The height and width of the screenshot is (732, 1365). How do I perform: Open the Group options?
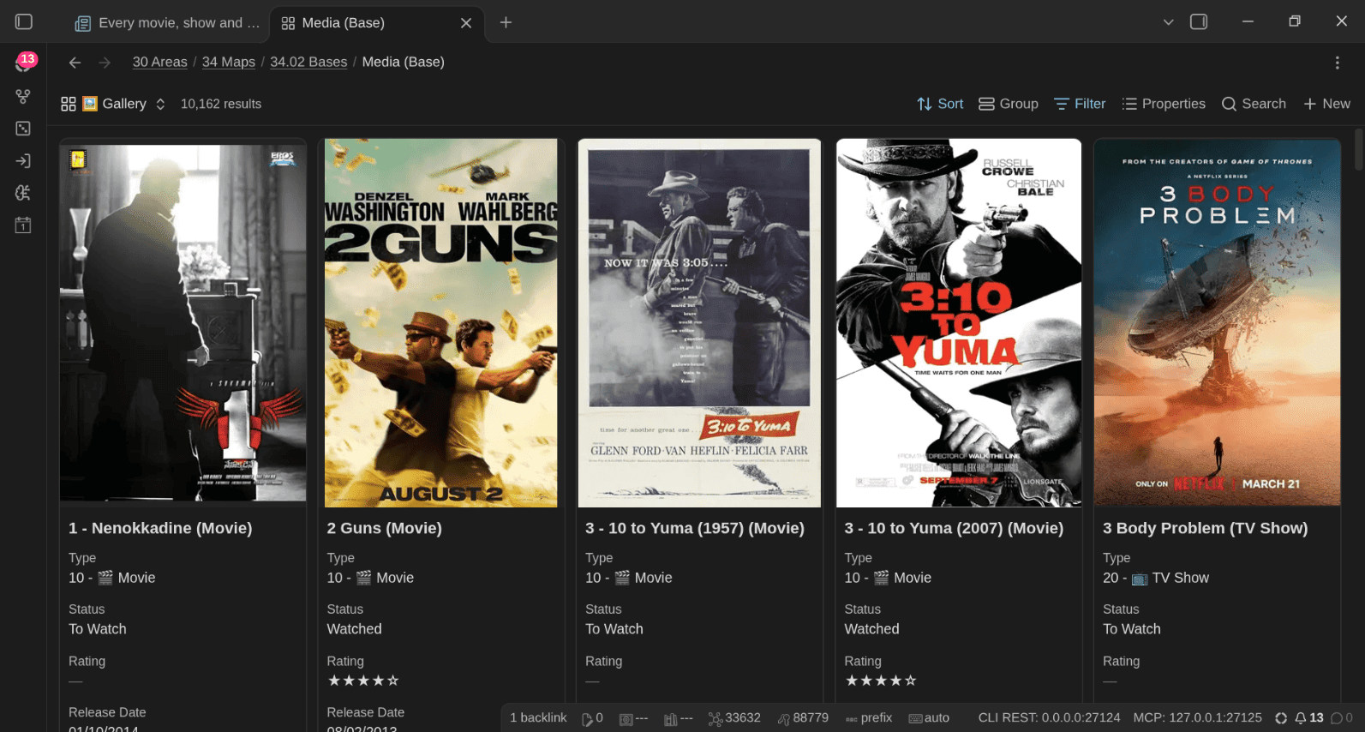click(1009, 104)
